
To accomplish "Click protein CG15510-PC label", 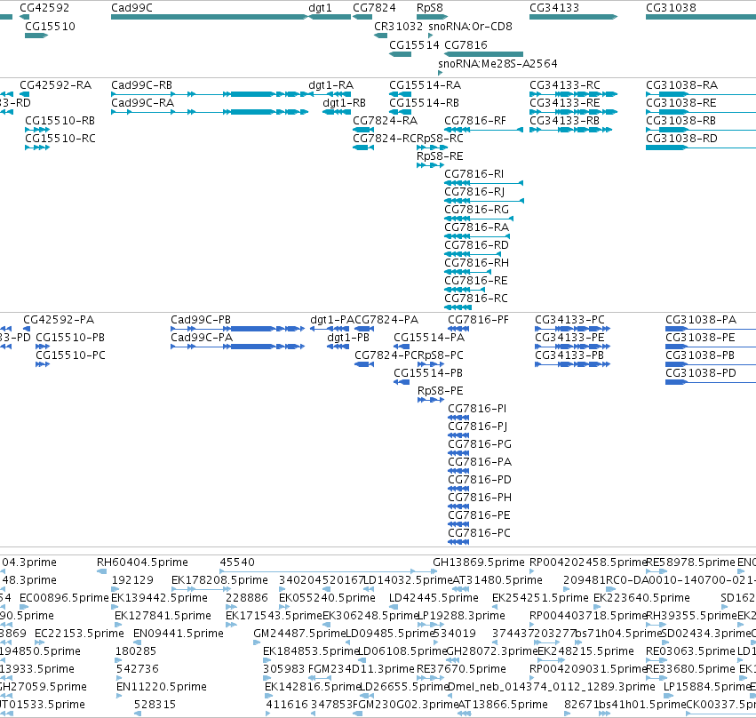I will [70, 355].
